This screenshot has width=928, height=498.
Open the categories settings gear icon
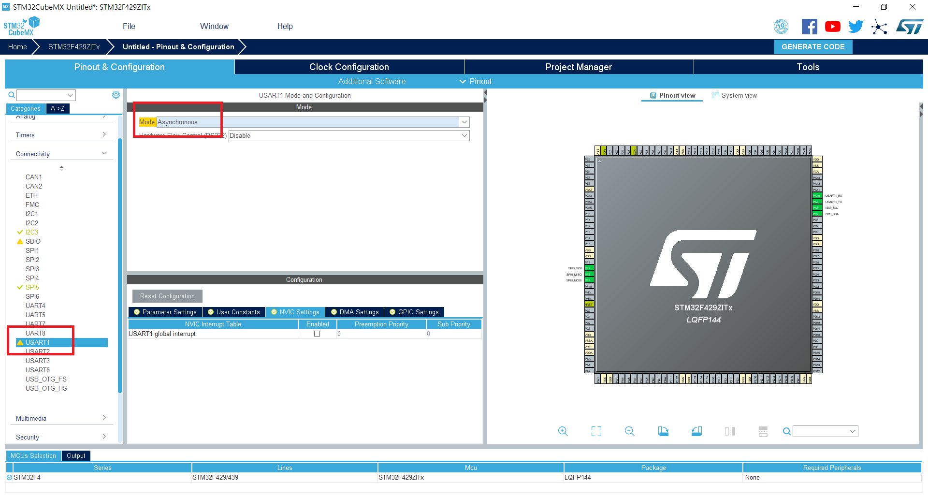pyautogui.click(x=116, y=95)
